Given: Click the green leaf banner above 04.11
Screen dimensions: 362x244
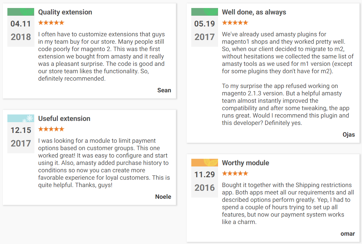Looking at the screenshot, I should (21, 12).
